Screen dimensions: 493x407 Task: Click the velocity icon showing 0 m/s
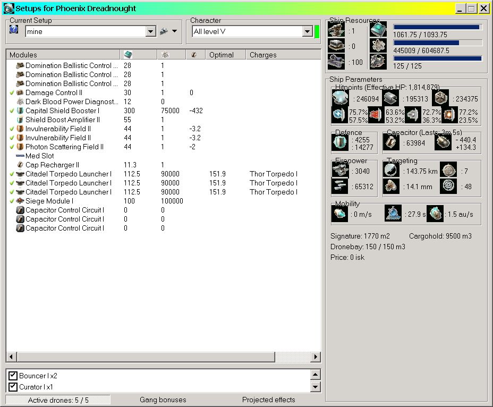[339, 214]
